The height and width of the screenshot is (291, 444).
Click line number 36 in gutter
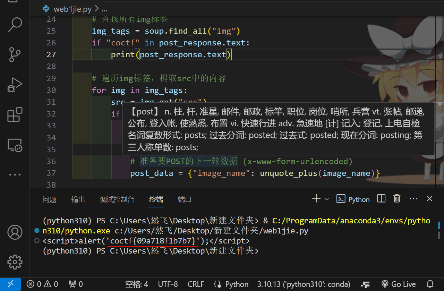51,161
